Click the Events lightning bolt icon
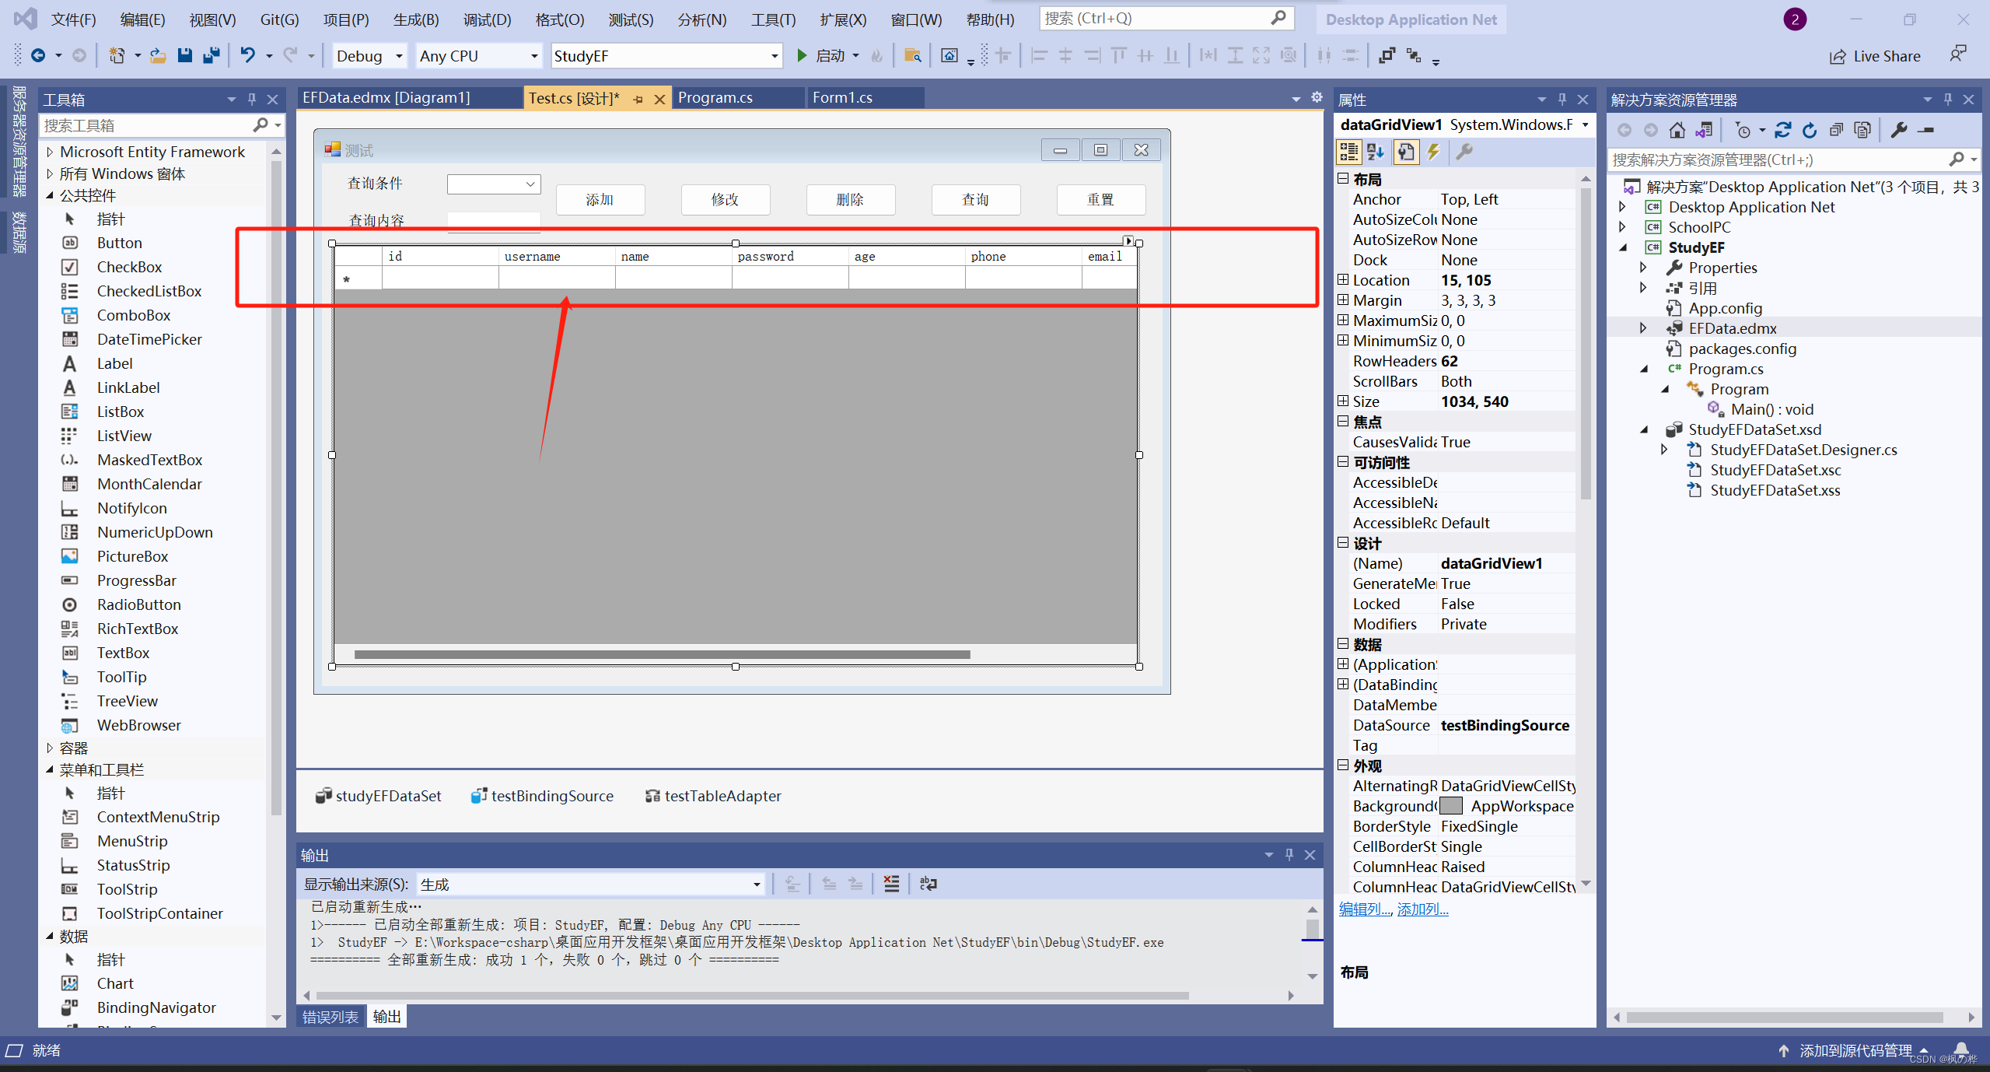The height and width of the screenshot is (1072, 1990). [1433, 152]
